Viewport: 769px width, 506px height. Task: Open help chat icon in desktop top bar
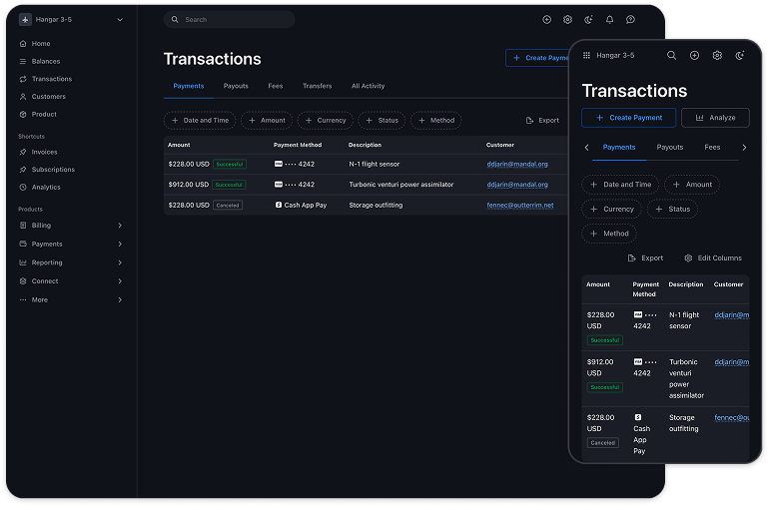coord(631,20)
